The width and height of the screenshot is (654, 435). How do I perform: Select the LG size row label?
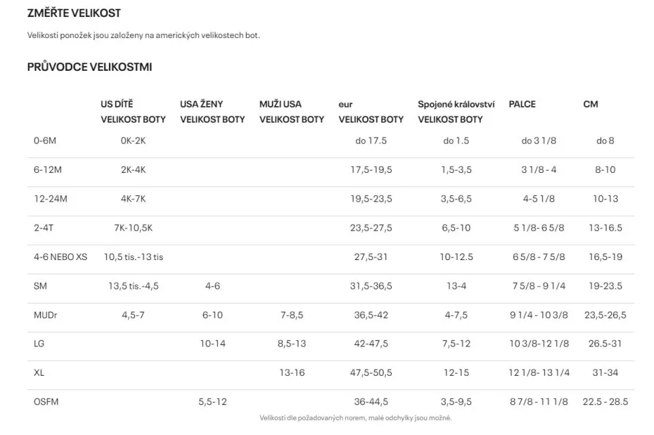click(39, 344)
